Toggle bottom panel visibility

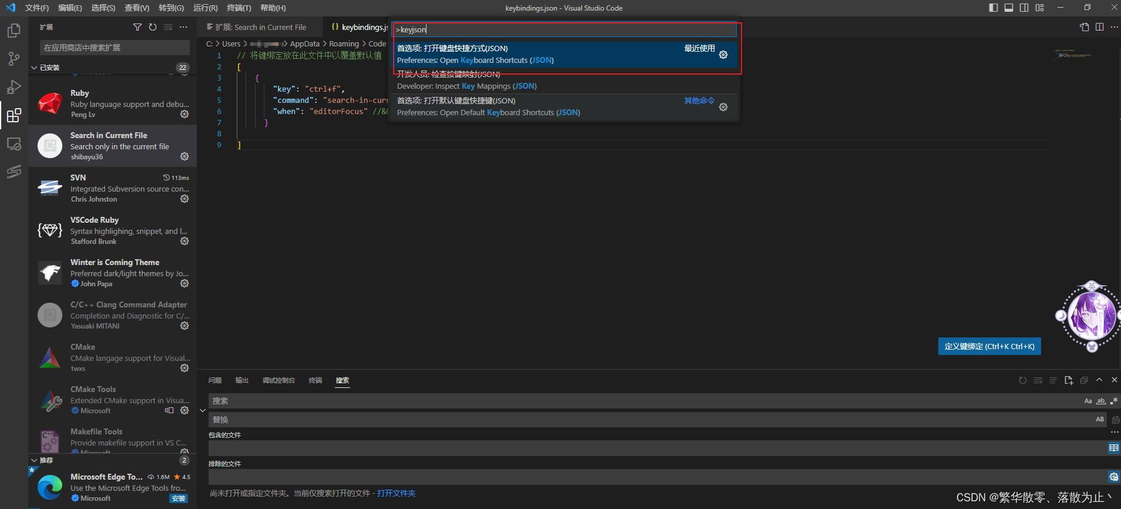pyautogui.click(x=1009, y=8)
